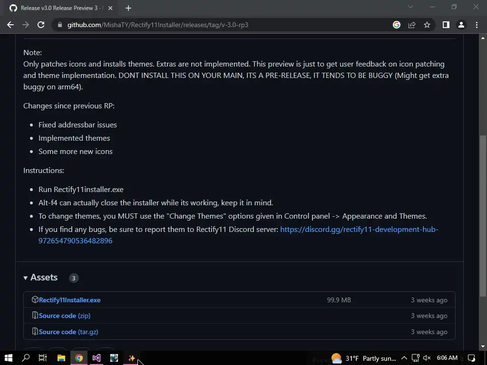The height and width of the screenshot is (365, 487).
Task: Download Source code (tar.gz)
Action: pyautogui.click(x=68, y=332)
